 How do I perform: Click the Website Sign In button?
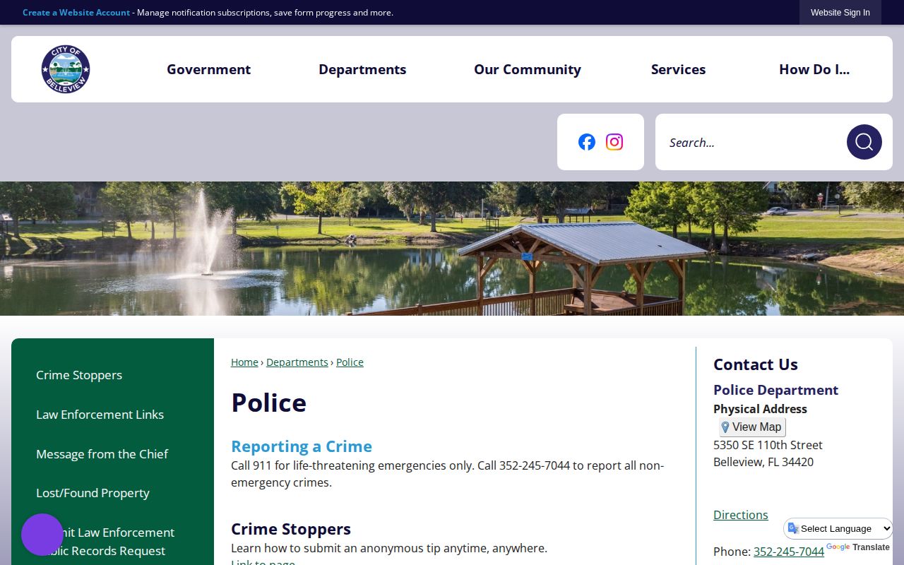pos(840,13)
